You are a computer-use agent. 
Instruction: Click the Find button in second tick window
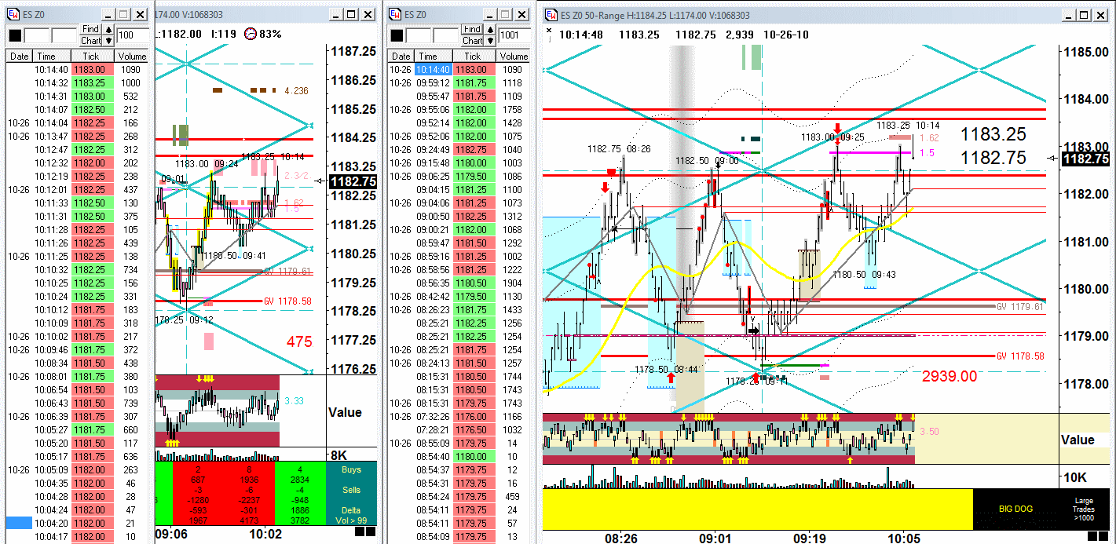pyautogui.click(x=473, y=29)
